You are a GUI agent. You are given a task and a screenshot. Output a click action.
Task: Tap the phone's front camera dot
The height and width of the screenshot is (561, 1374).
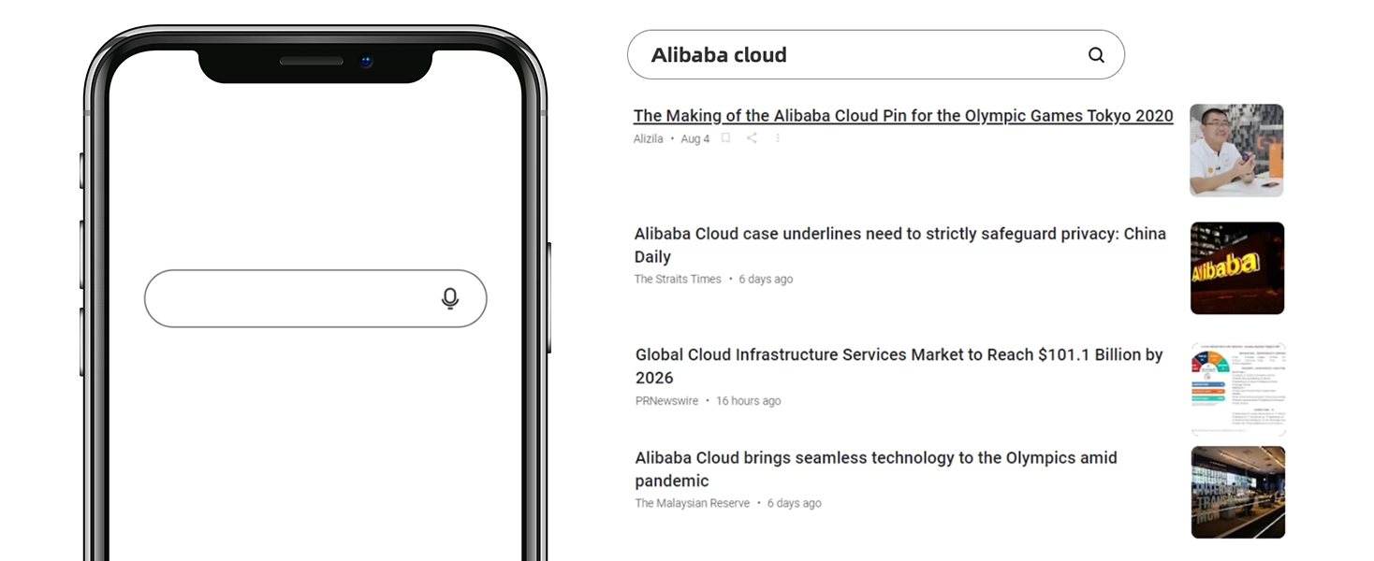(x=366, y=62)
